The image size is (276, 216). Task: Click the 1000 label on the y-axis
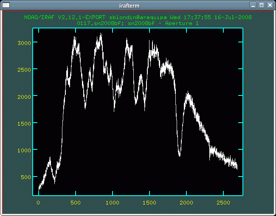tap(23, 150)
